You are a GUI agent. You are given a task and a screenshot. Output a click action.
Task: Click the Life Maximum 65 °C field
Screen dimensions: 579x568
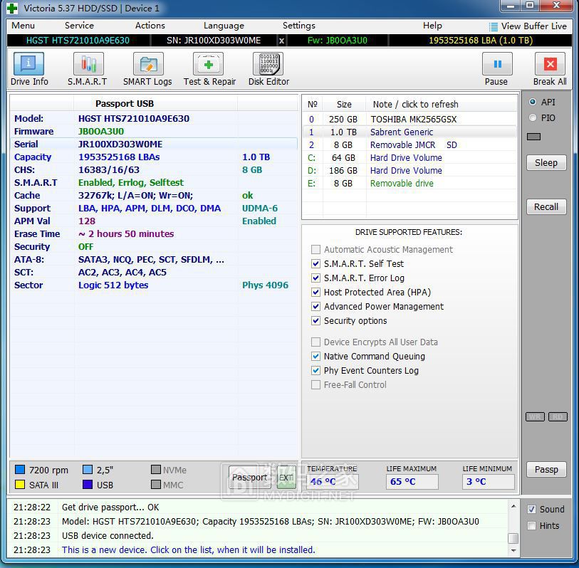click(x=412, y=482)
